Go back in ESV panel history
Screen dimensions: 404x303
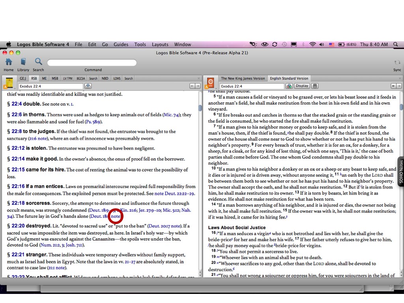click(x=393, y=86)
